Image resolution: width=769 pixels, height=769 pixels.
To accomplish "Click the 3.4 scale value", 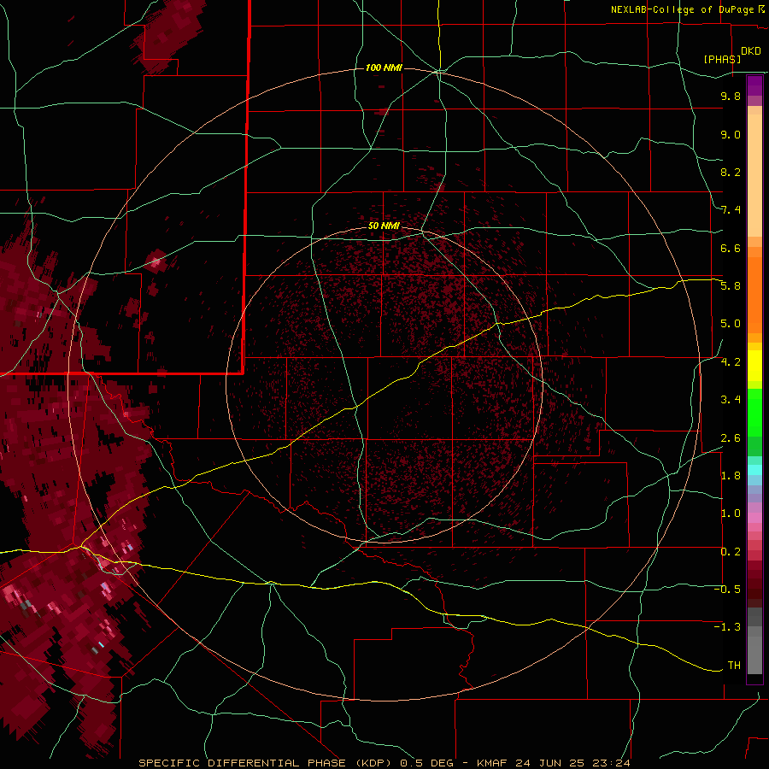I will coord(731,400).
